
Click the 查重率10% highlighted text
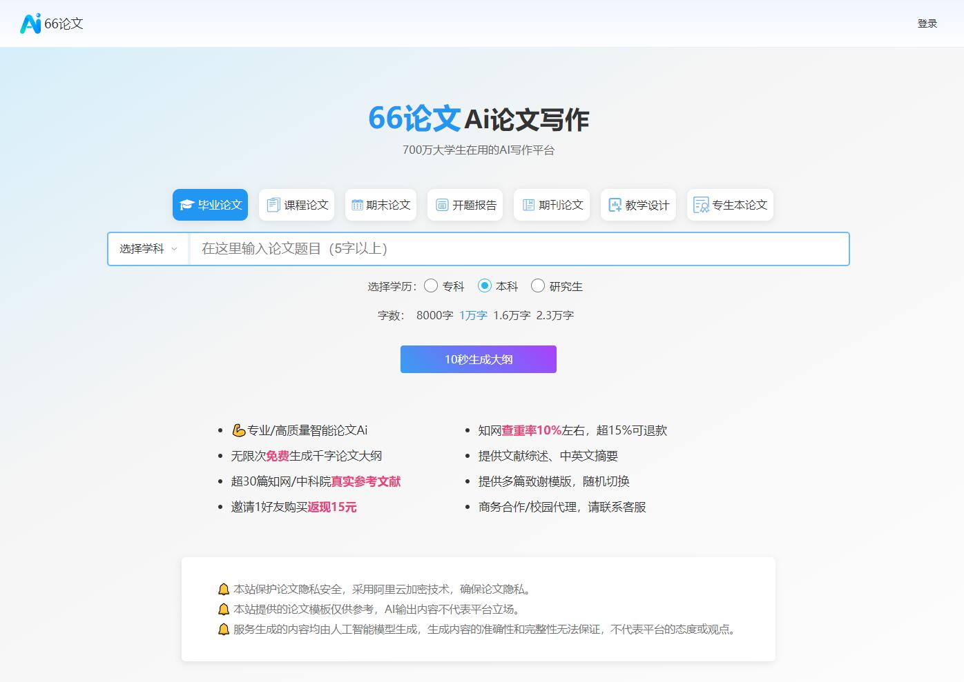tap(532, 430)
